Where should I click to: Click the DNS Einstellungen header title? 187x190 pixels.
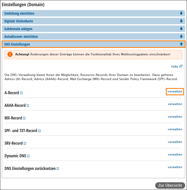17,44
